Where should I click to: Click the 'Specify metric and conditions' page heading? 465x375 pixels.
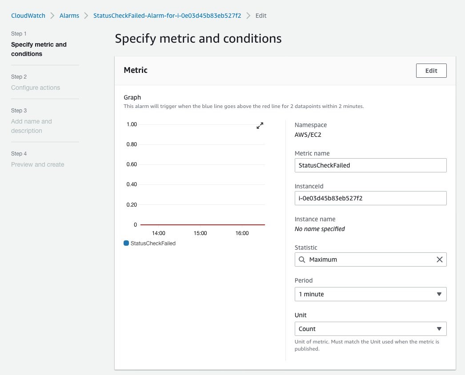(x=198, y=39)
